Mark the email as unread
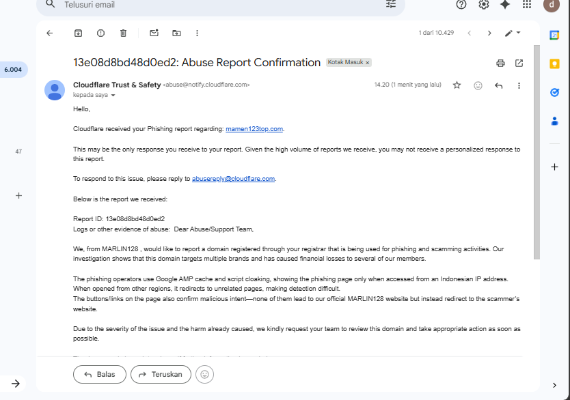570x400 pixels. tap(154, 33)
